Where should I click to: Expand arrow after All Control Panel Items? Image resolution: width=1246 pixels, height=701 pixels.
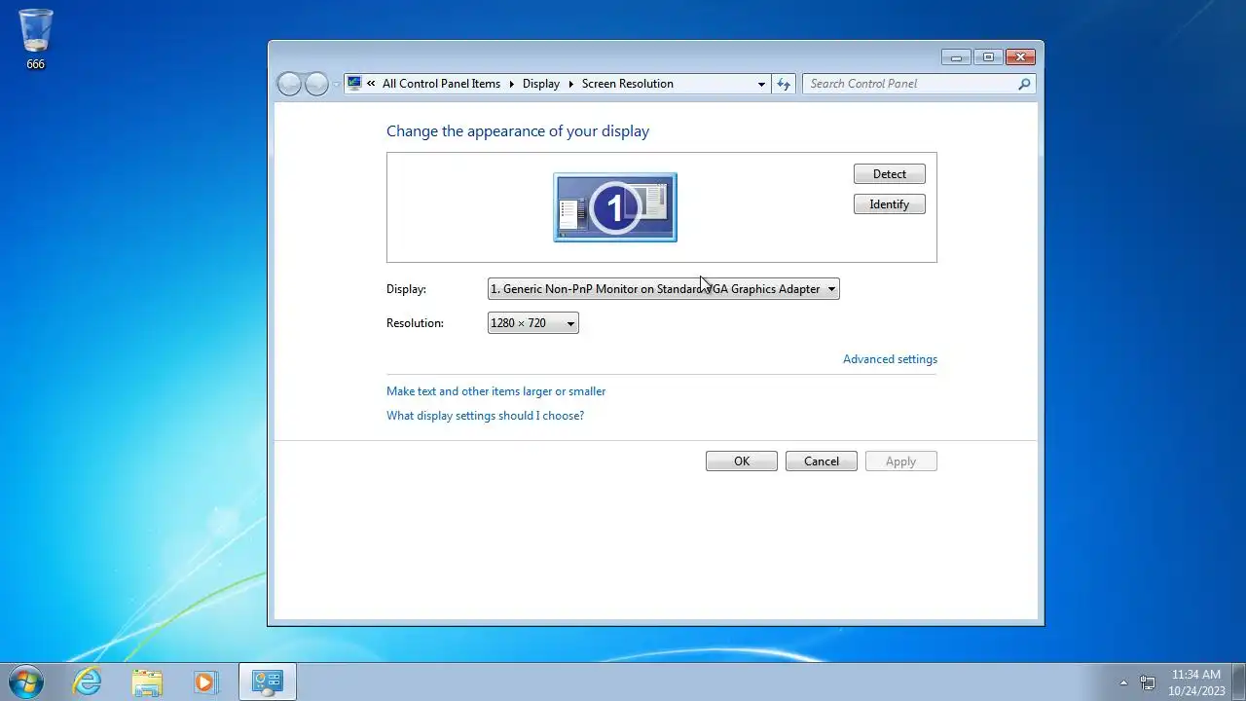click(x=511, y=85)
